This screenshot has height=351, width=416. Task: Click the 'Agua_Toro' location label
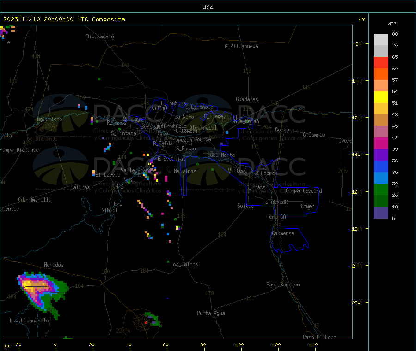(x=49, y=119)
